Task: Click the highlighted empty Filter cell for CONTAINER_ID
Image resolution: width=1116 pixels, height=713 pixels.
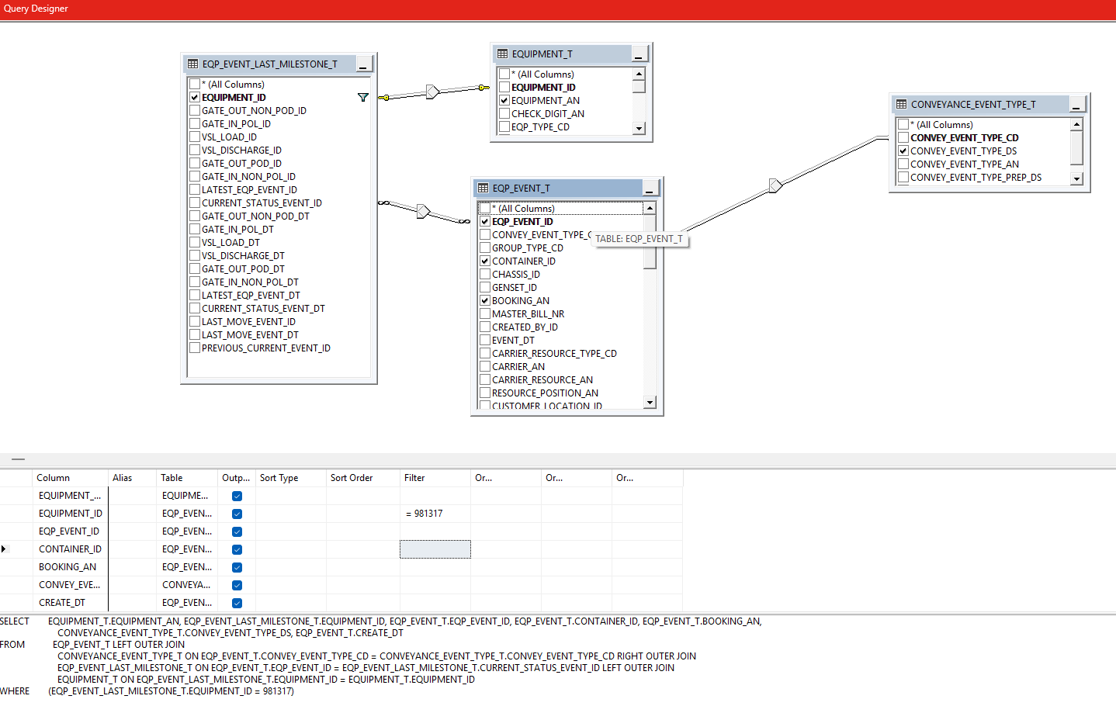Action: pyautogui.click(x=435, y=549)
